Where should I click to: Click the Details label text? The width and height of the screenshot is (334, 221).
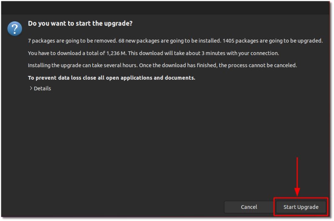(43, 88)
